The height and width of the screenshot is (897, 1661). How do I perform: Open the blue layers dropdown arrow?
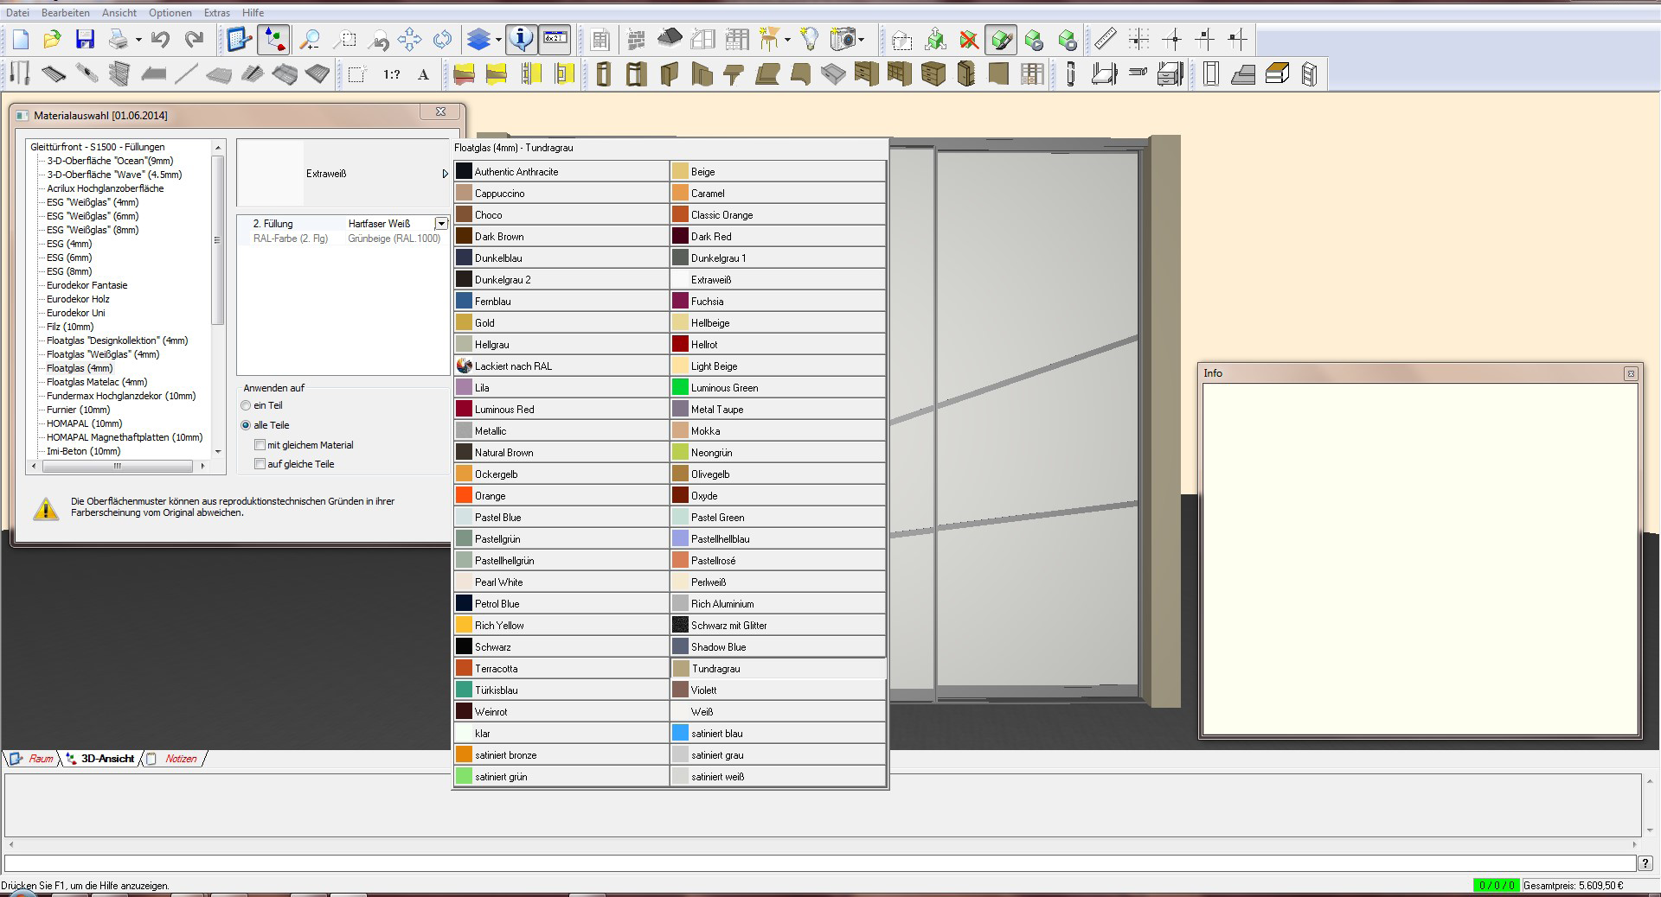tap(498, 40)
